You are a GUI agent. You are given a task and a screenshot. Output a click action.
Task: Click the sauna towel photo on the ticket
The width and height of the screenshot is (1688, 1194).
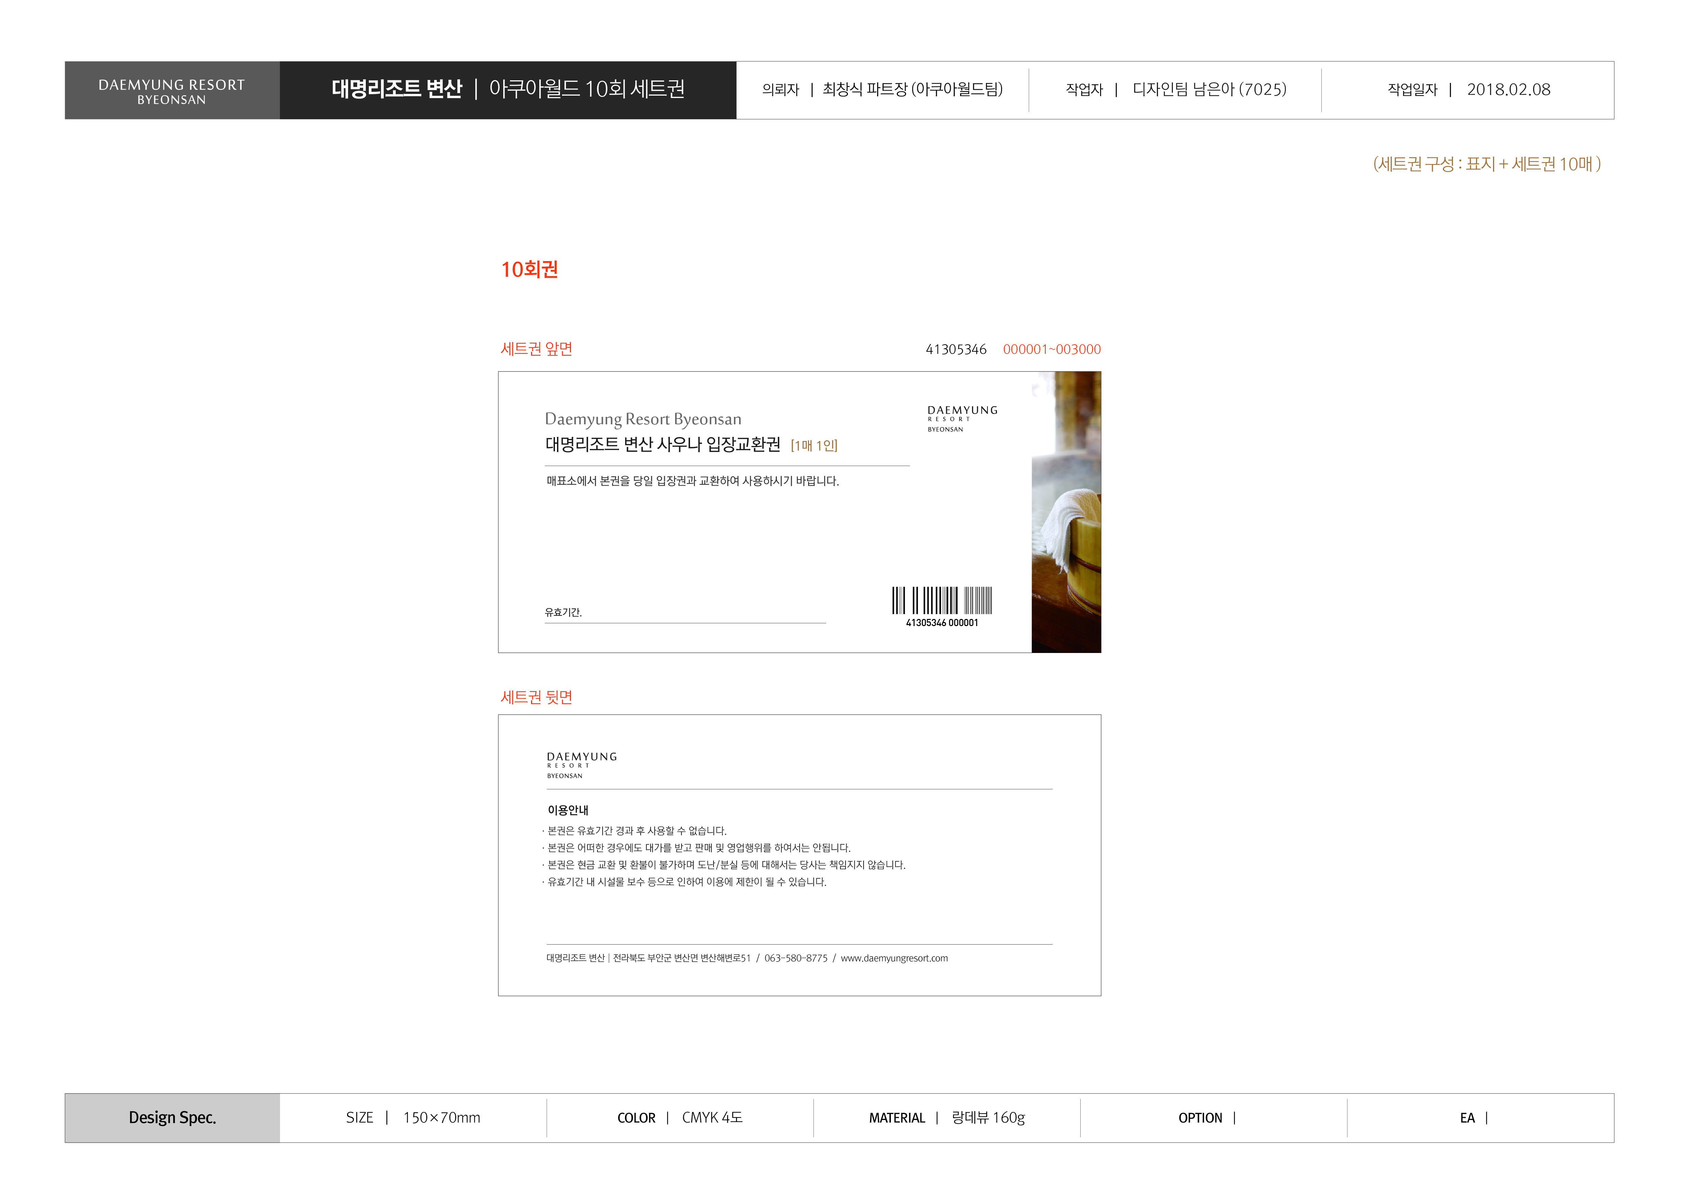1066,512
